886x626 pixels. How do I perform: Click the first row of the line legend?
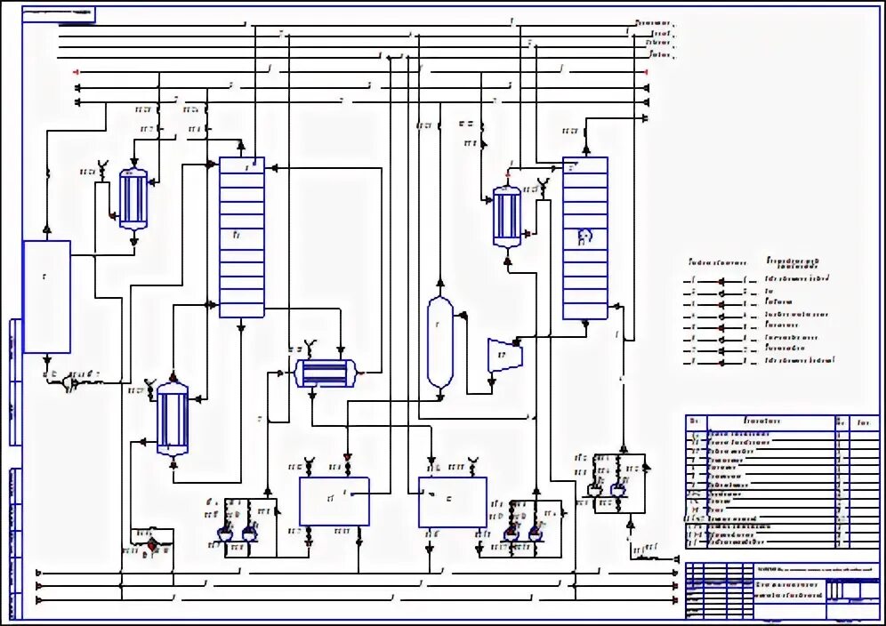coord(758,279)
